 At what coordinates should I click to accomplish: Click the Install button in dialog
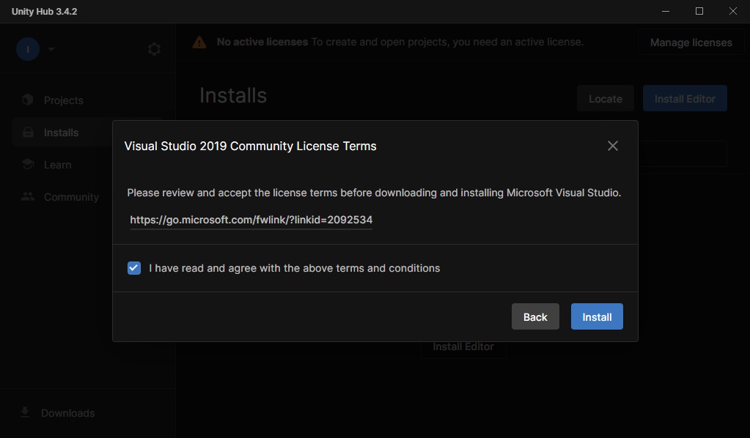[x=597, y=316]
